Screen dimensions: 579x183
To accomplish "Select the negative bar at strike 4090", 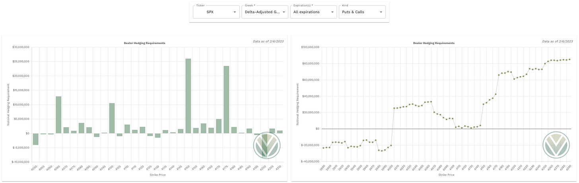I will [97, 135].
